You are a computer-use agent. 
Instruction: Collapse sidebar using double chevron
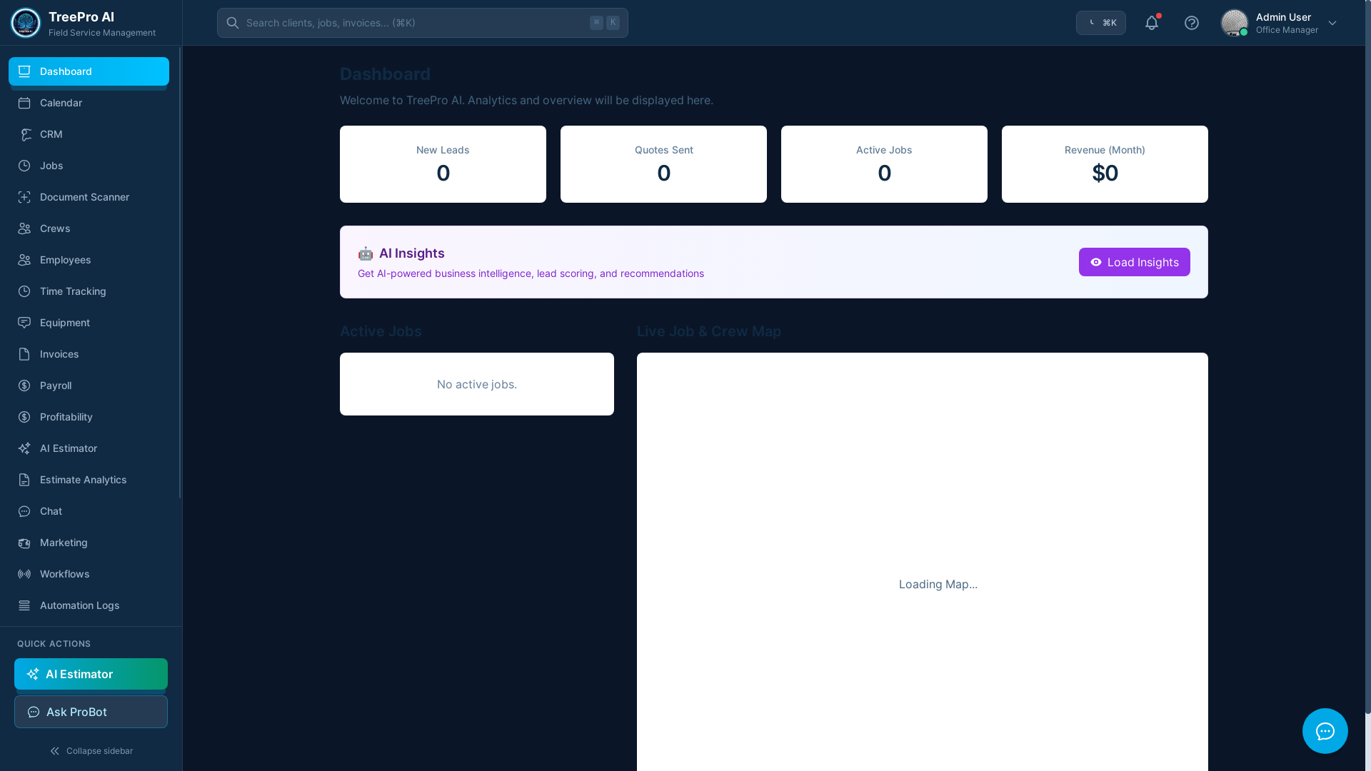pos(55,751)
